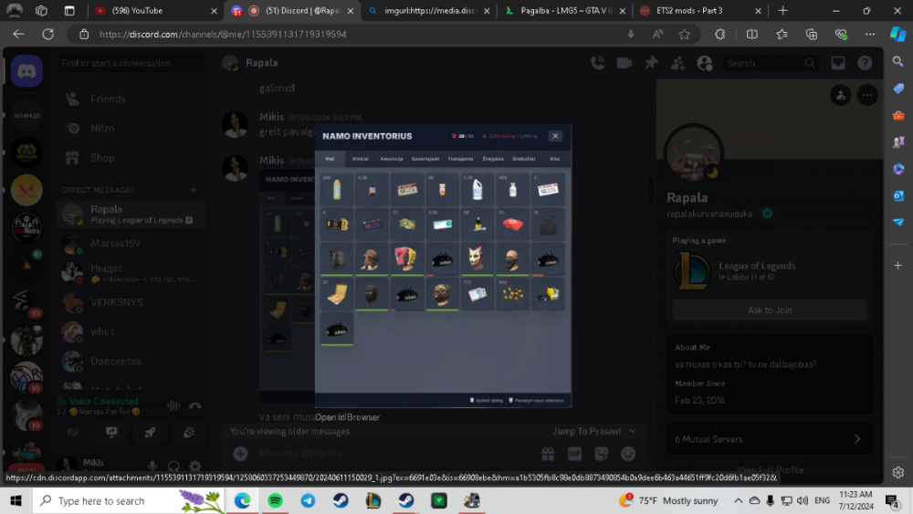Screen dimensions: 913x514
Task: Add this page to favorites star
Action: tap(684, 35)
